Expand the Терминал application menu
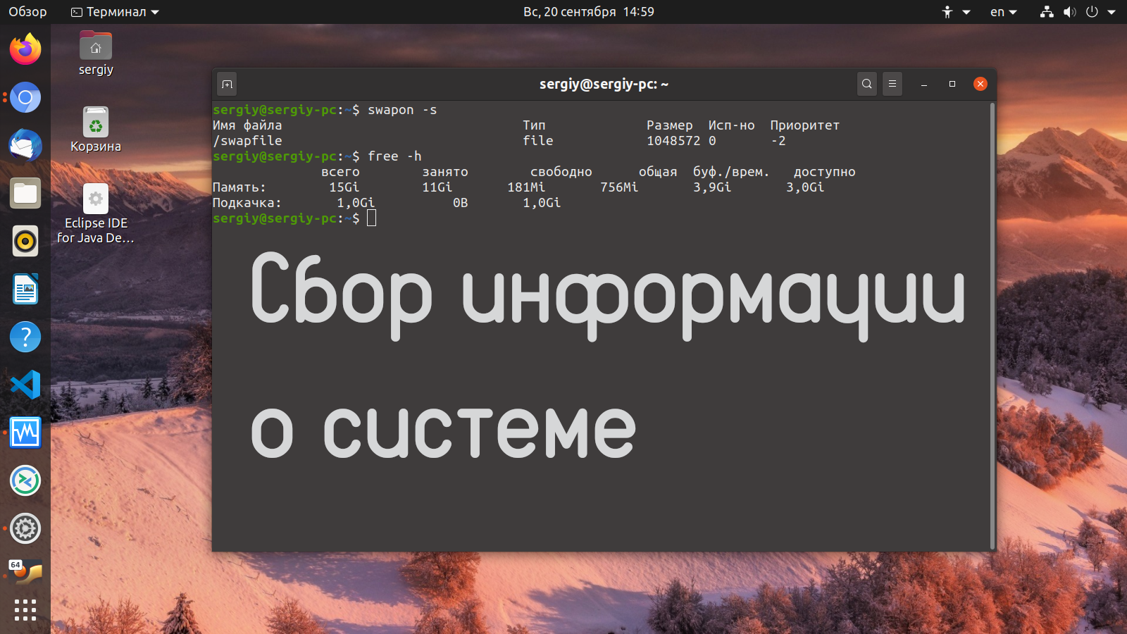Viewport: 1127px width, 634px height. pos(116,12)
